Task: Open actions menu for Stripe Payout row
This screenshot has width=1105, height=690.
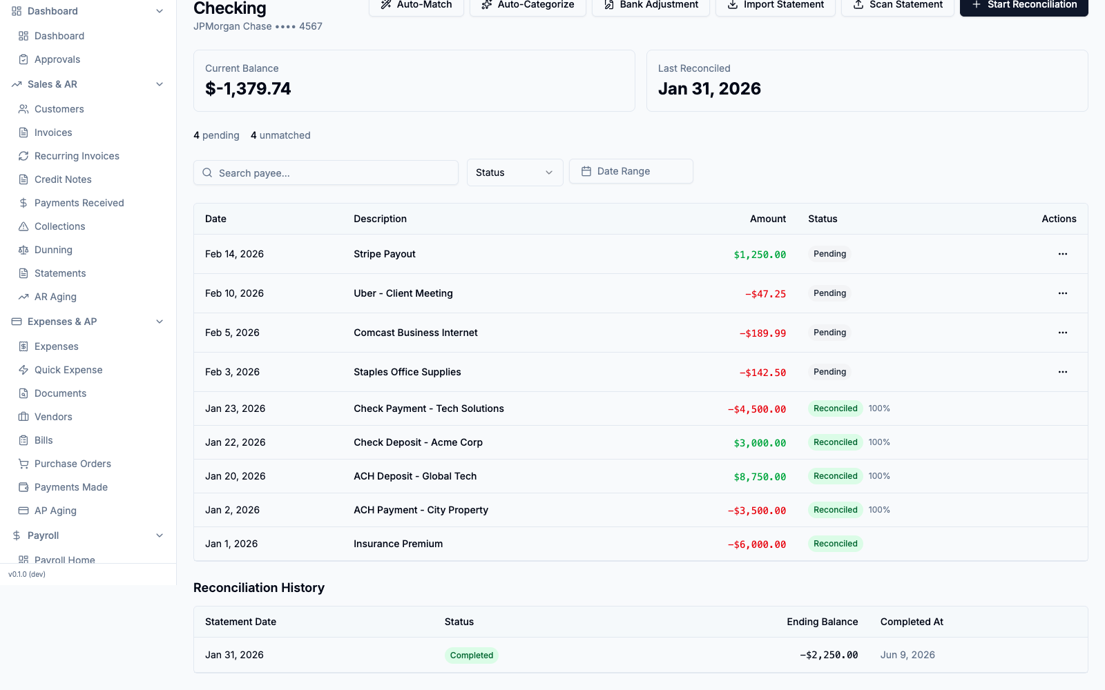Action: point(1062,254)
